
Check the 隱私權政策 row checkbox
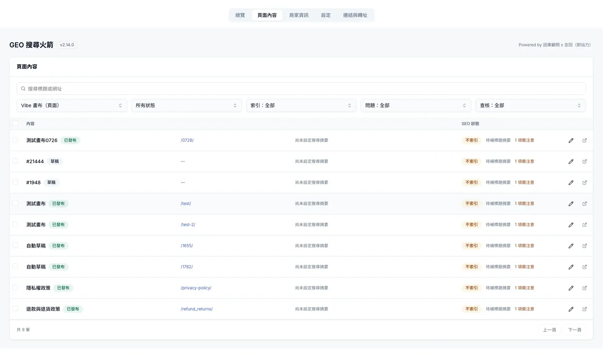click(x=15, y=287)
